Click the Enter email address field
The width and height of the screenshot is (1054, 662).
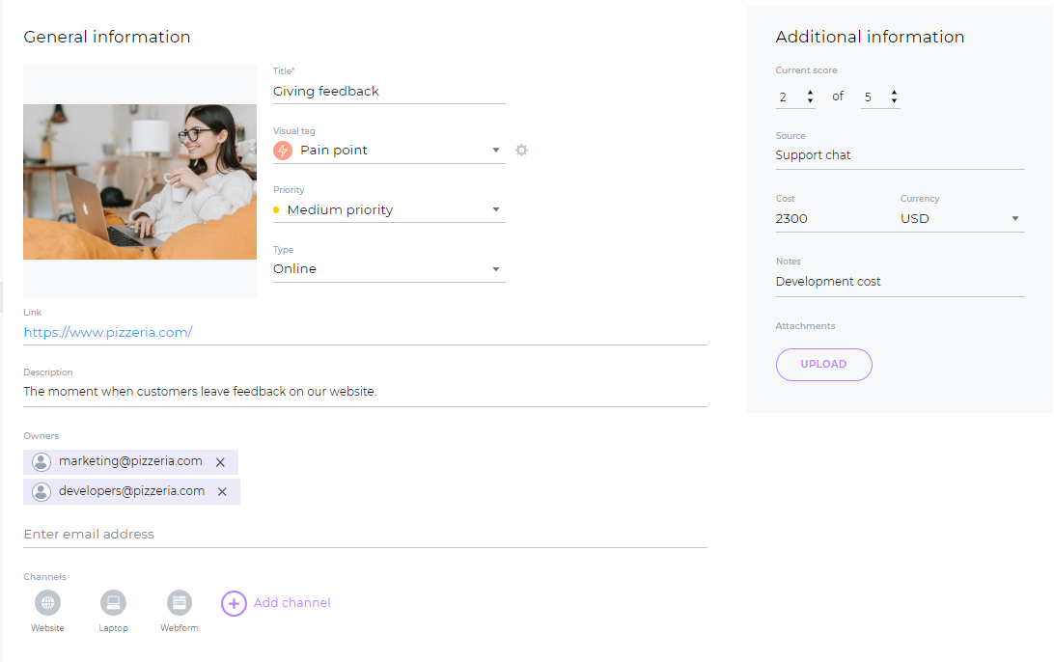coord(365,535)
